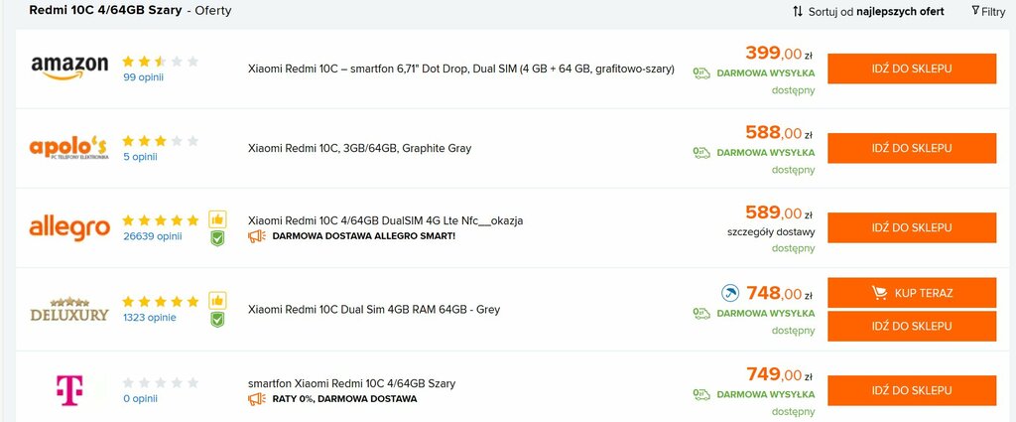Click Allegro's thumbs-up trusted shop badge
The height and width of the screenshot is (422, 1016).
(217, 219)
